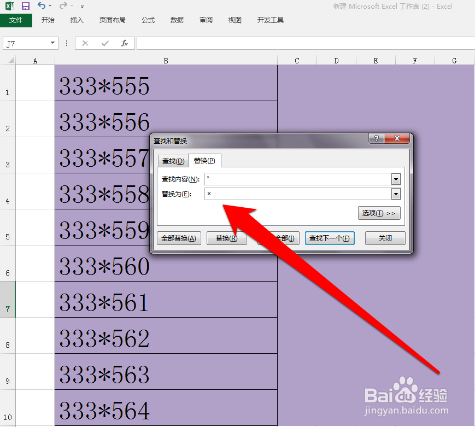
Task: Switch to the 开始 ribbon tab
Action: pos(48,20)
